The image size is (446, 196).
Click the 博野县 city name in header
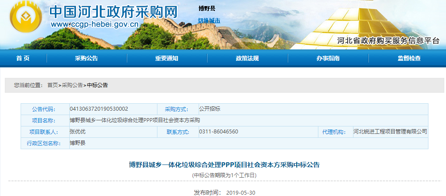pyautogui.click(x=207, y=8)
